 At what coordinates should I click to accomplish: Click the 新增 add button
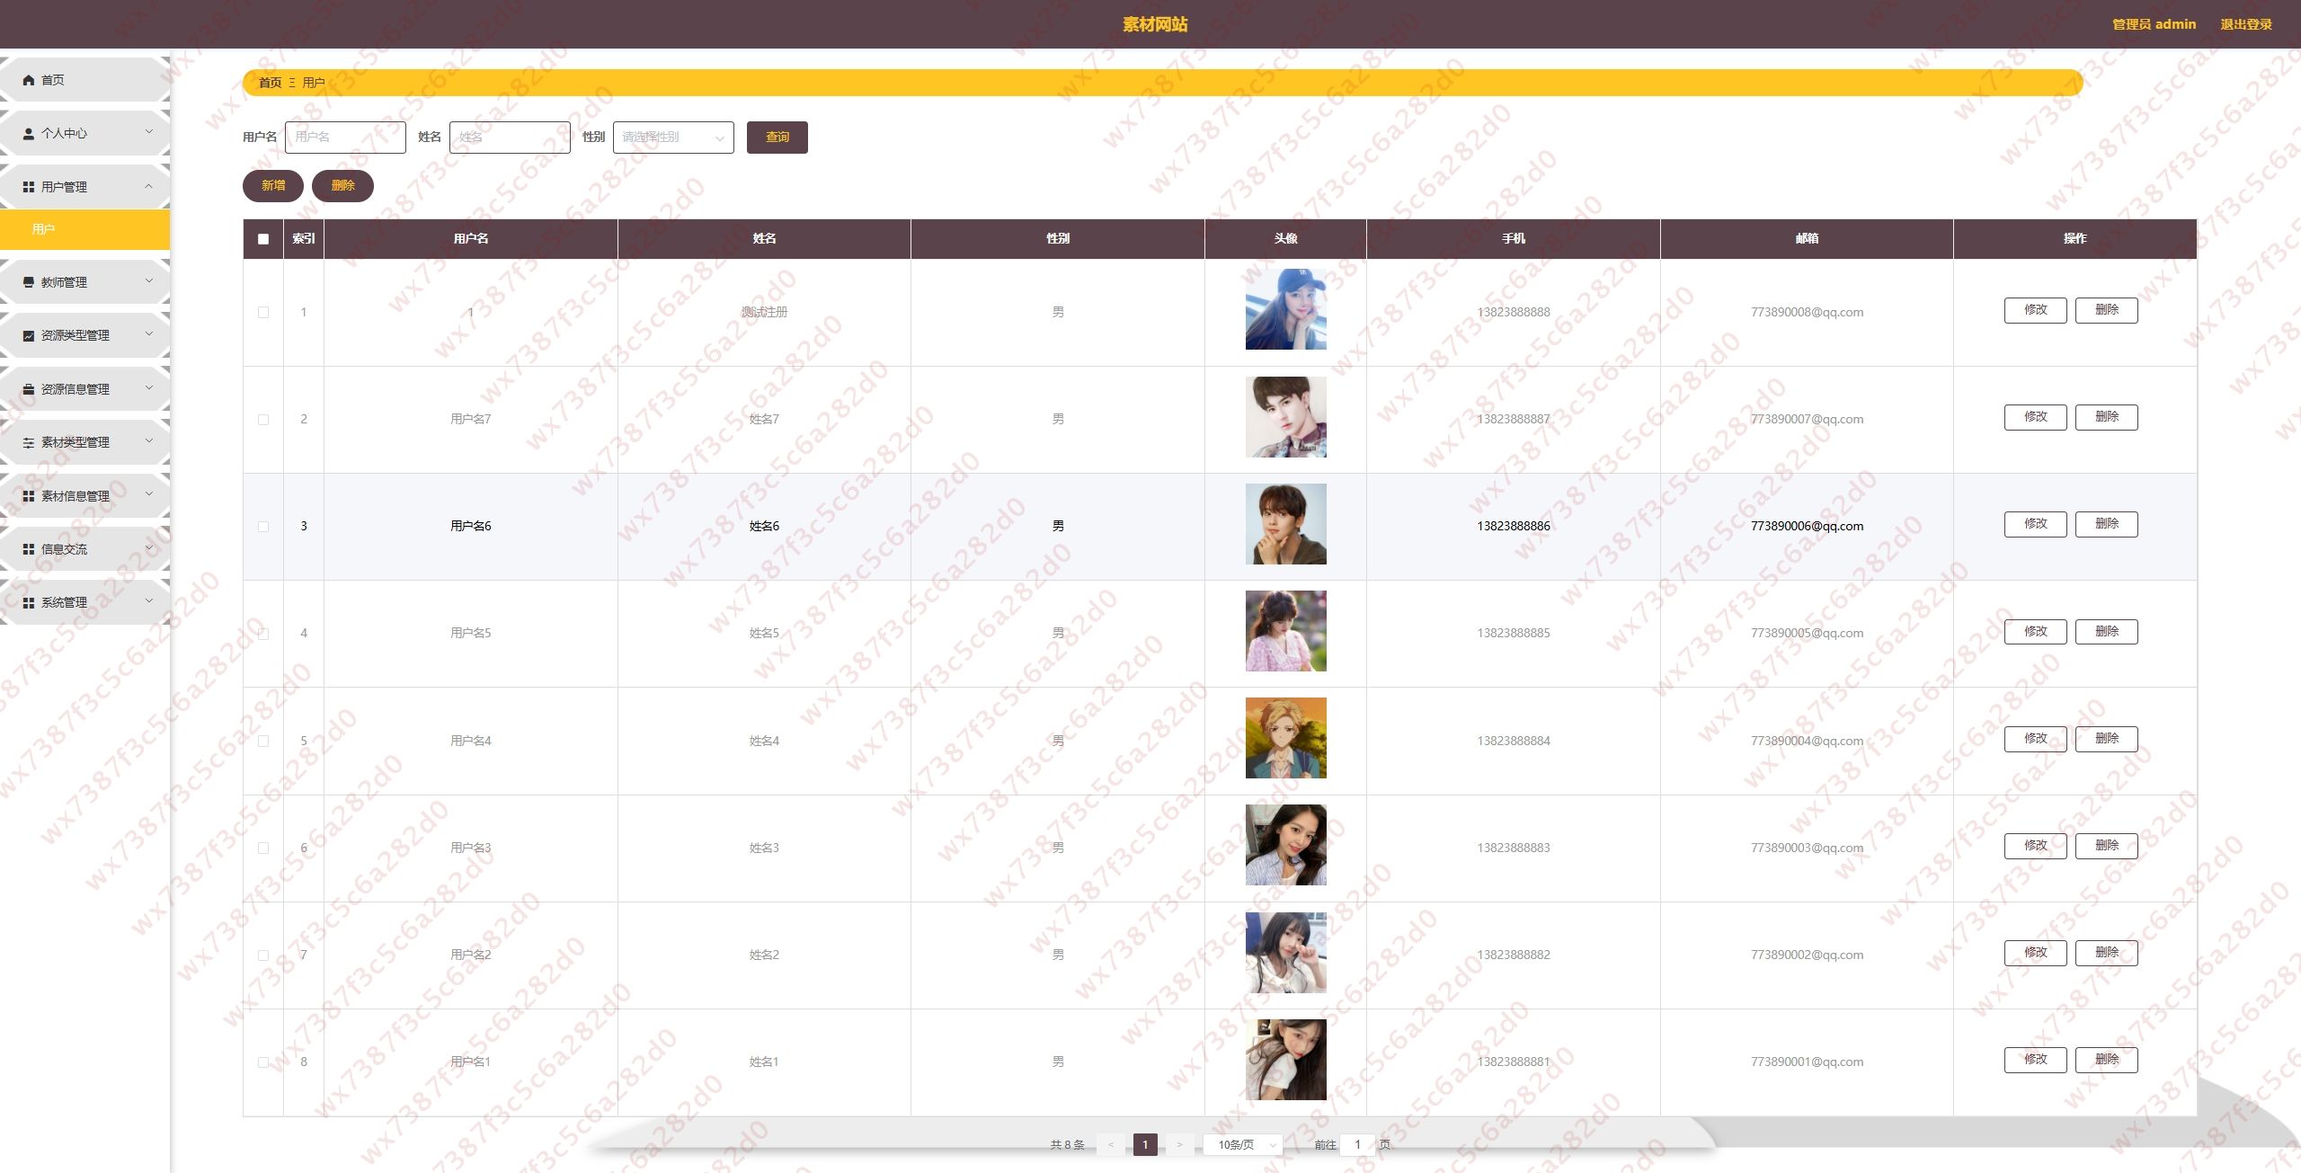[273, 186]
